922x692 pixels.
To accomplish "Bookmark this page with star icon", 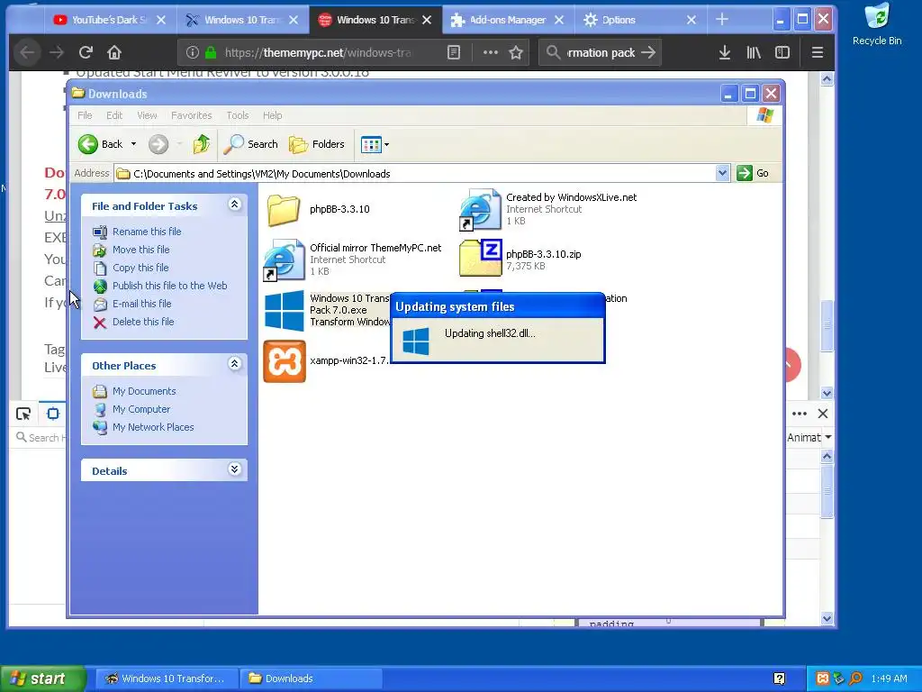I will 516,52.
